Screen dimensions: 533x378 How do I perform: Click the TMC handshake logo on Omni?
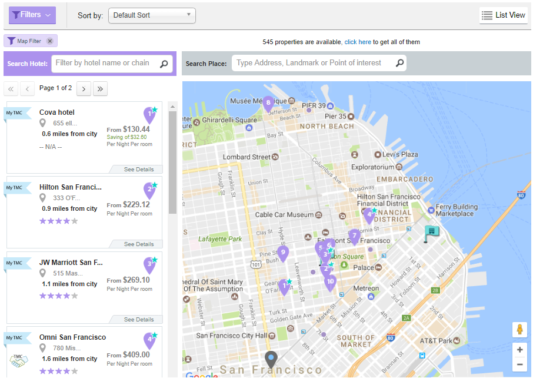tap(19, 361)
